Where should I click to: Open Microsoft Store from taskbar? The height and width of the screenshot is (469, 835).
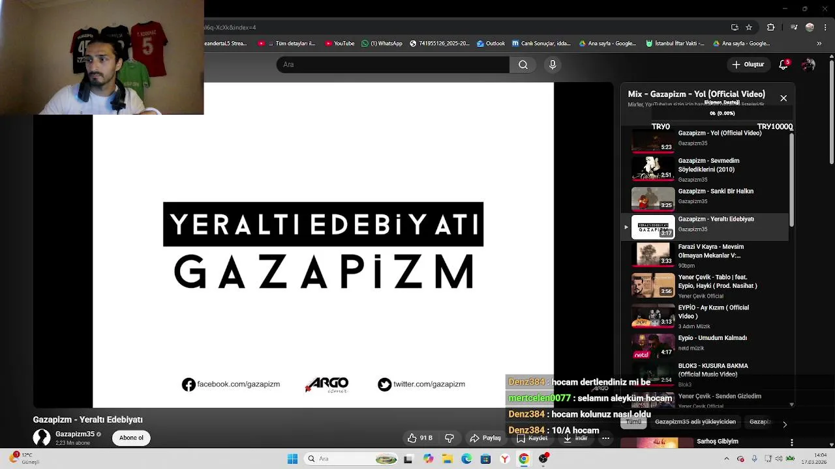[x=485, y=459]
